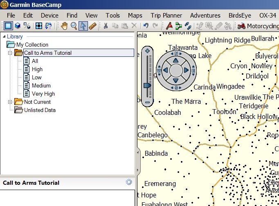Click the Undo arrow icon
279x206 pixels.
point(146,26)
